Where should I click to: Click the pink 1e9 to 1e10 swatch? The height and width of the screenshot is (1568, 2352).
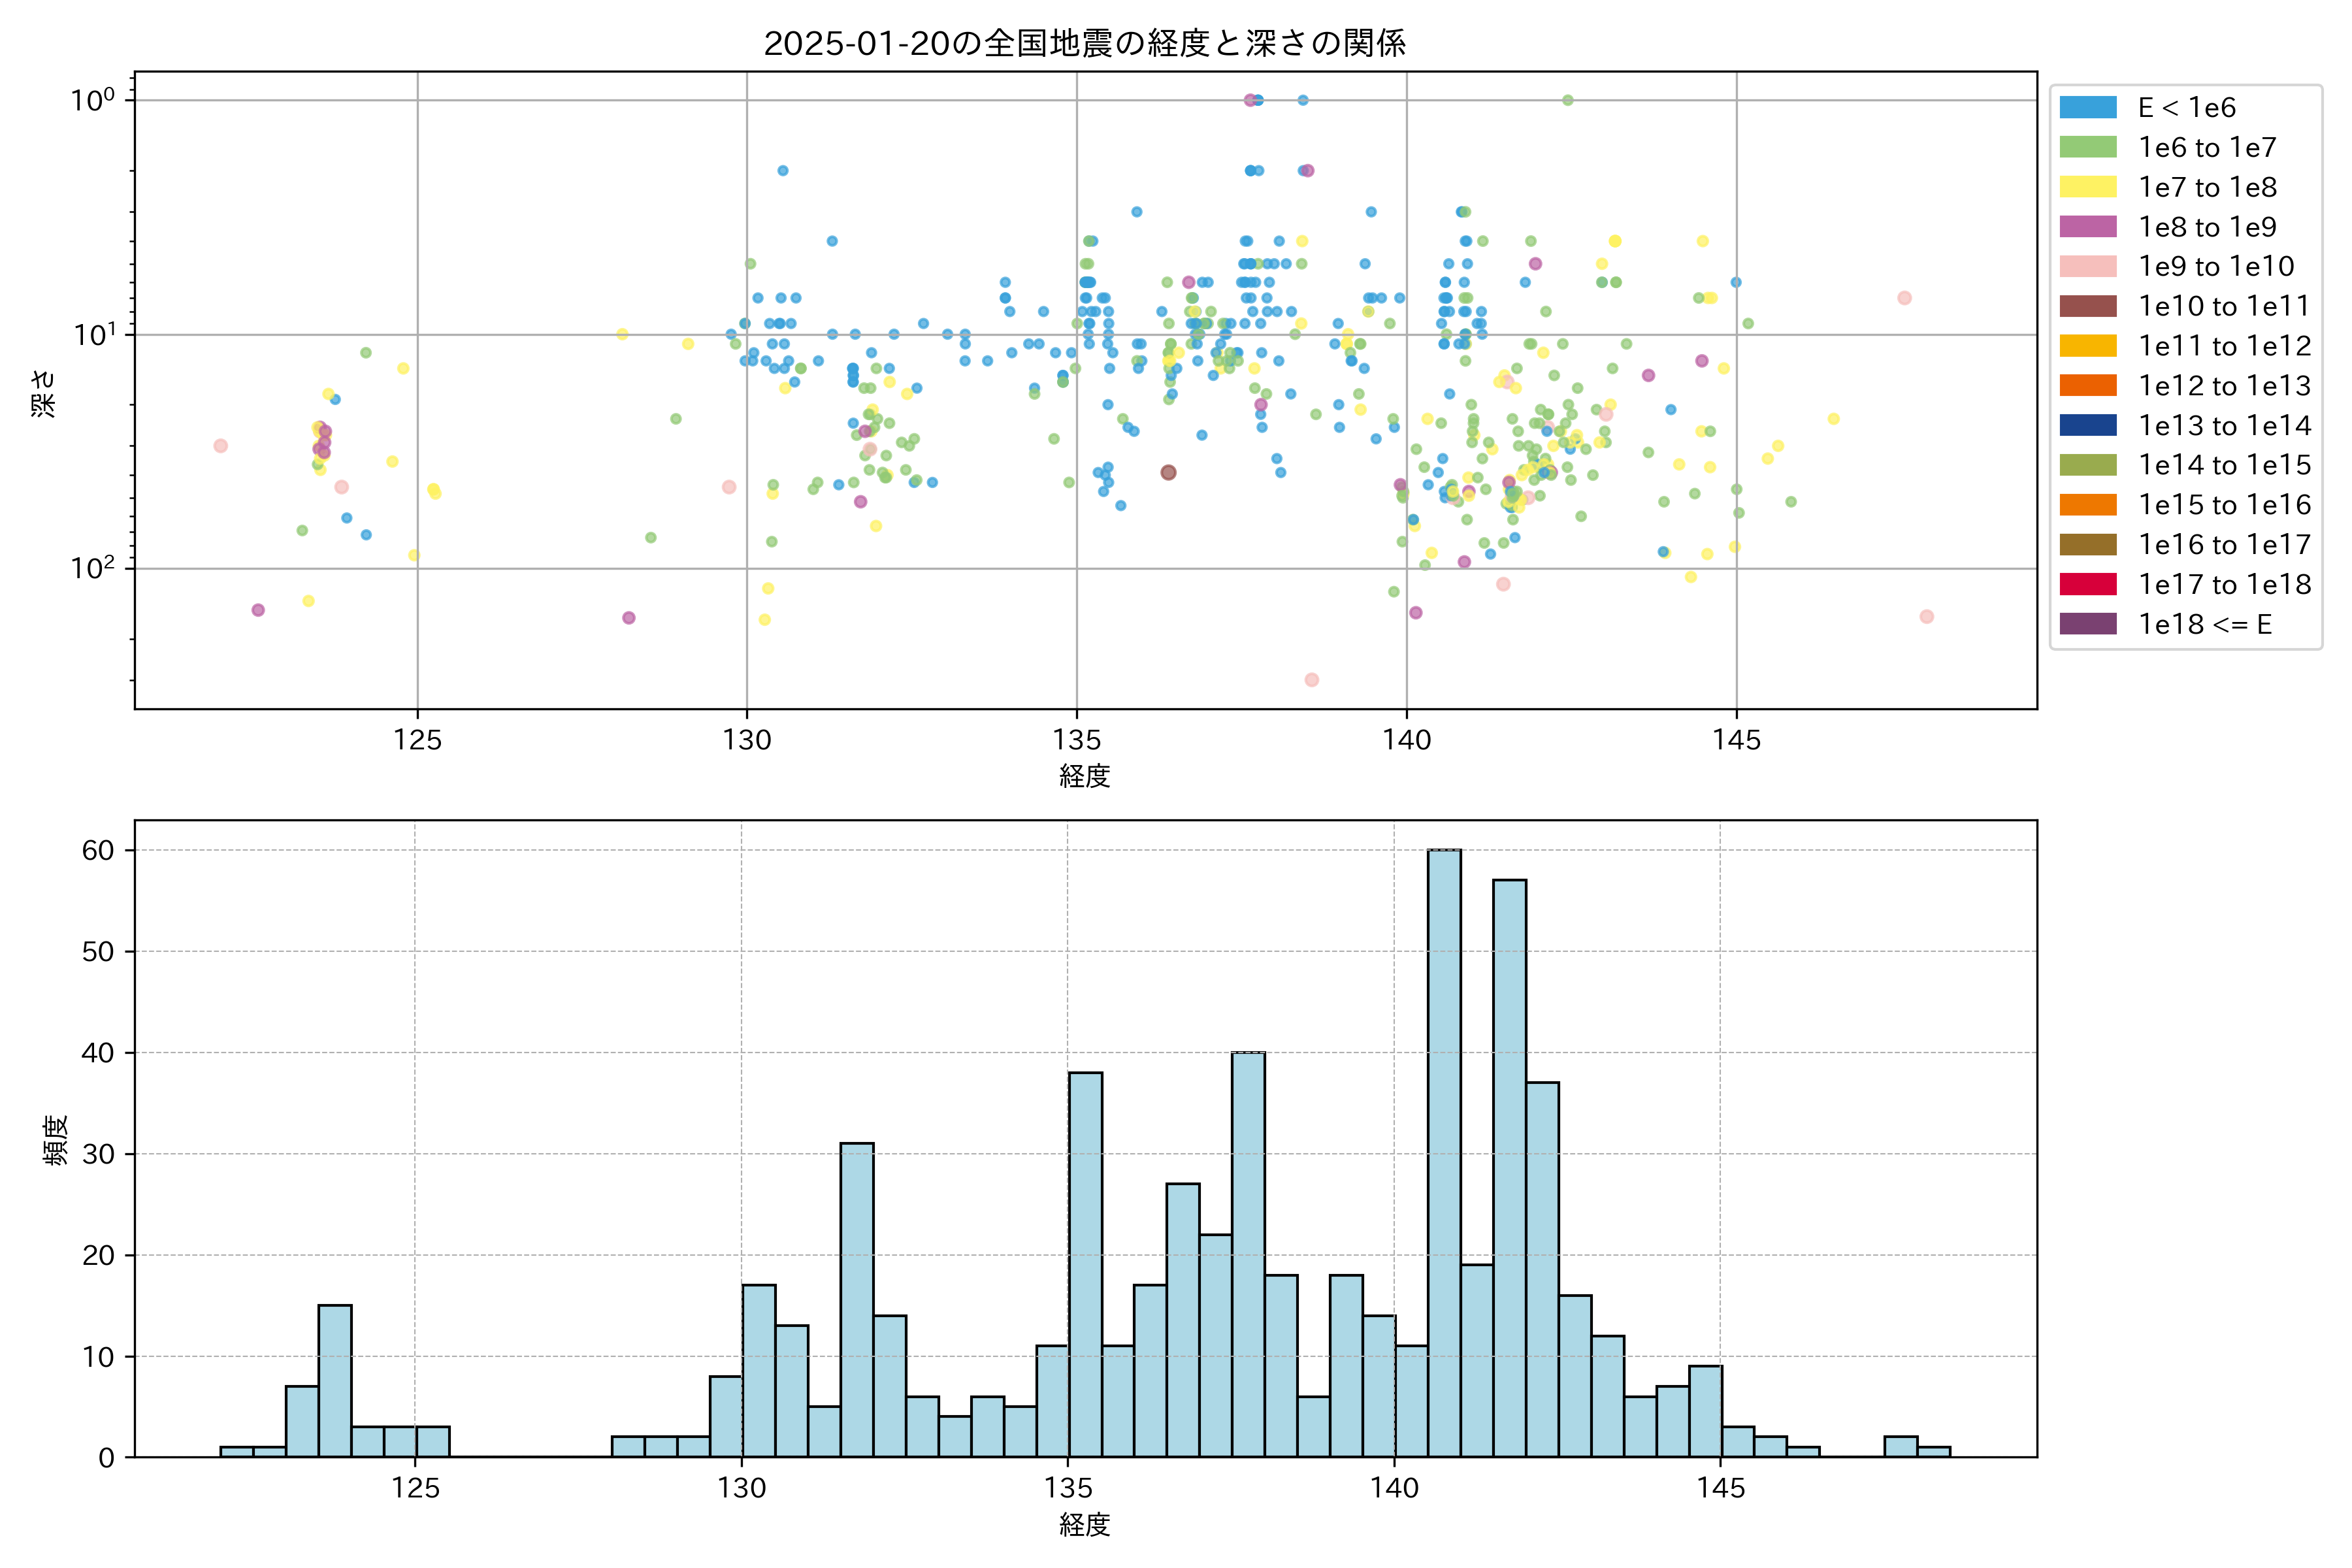[x=2088, y=267]
